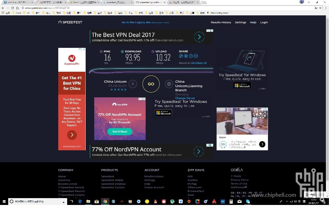
Task: Rate China Unicom with the first star
Action: pyautogui.click(x=112, y=90)
